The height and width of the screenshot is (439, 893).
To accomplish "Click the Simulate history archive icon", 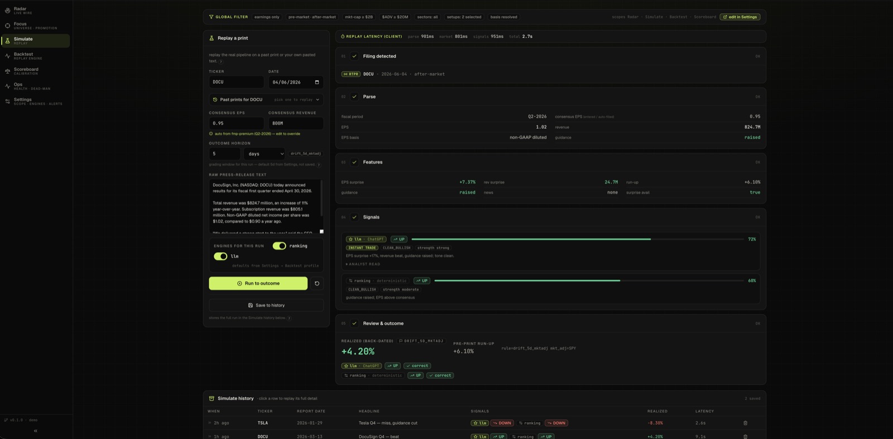I will tap(212, 398).
